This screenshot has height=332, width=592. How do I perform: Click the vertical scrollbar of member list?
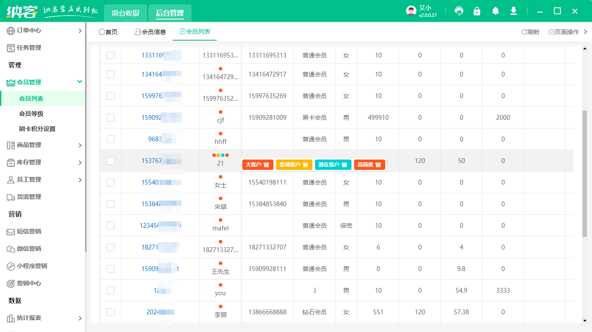(584, 173)
